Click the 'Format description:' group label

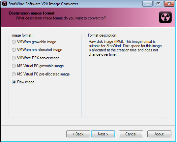(103, 35)
